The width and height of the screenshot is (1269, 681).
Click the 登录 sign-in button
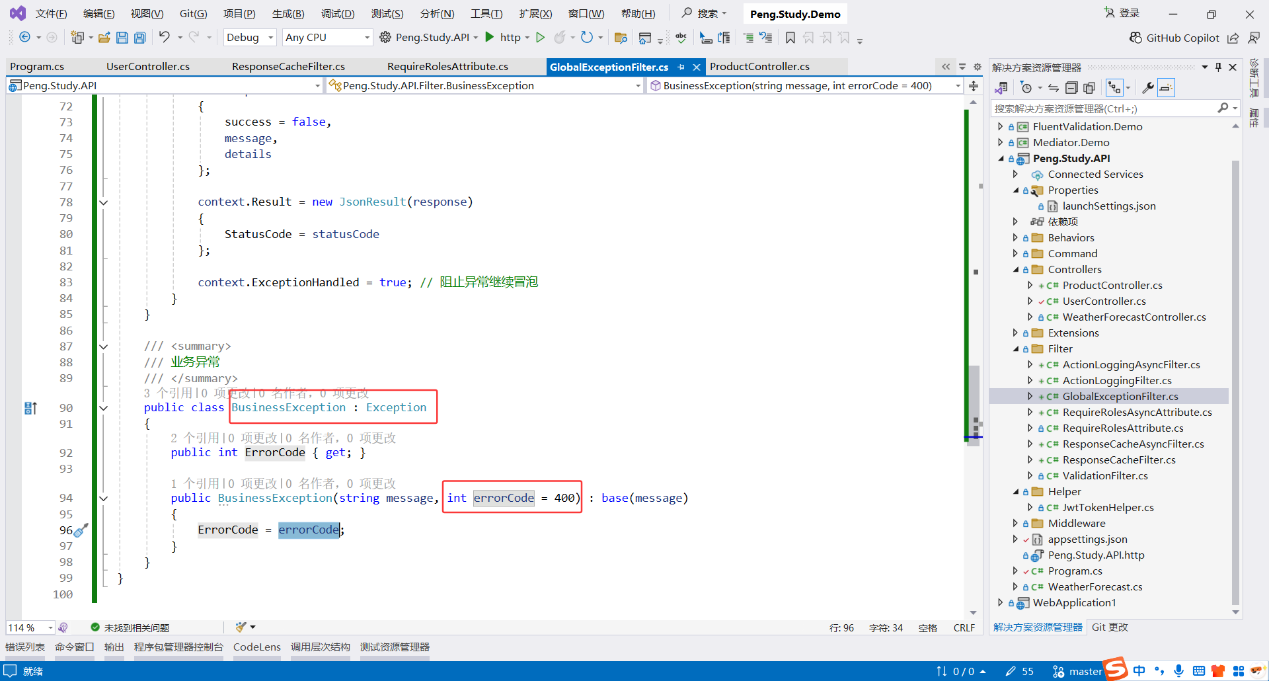[x=1122, y=13]
